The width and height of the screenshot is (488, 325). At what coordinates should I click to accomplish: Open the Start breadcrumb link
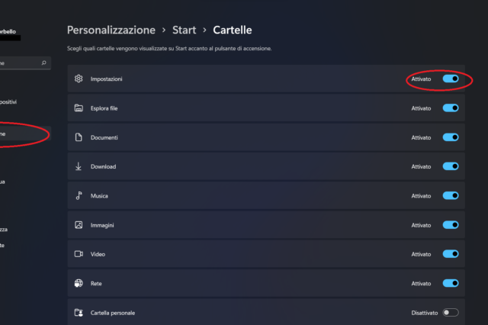(185, 31)
